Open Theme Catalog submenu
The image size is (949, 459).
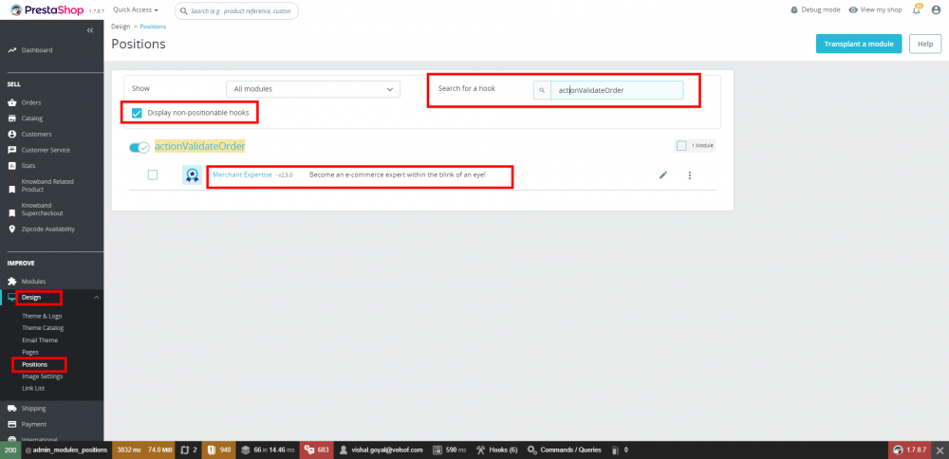pyautogui.click(x=43, y=328)
